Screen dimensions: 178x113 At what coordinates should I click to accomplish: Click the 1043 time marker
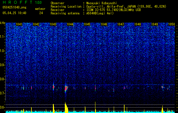pyautogui.click(x=53, y=24)
